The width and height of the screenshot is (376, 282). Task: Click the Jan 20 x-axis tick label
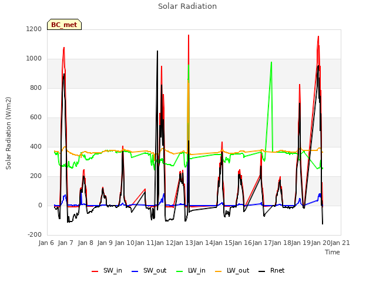click(321, 243)
